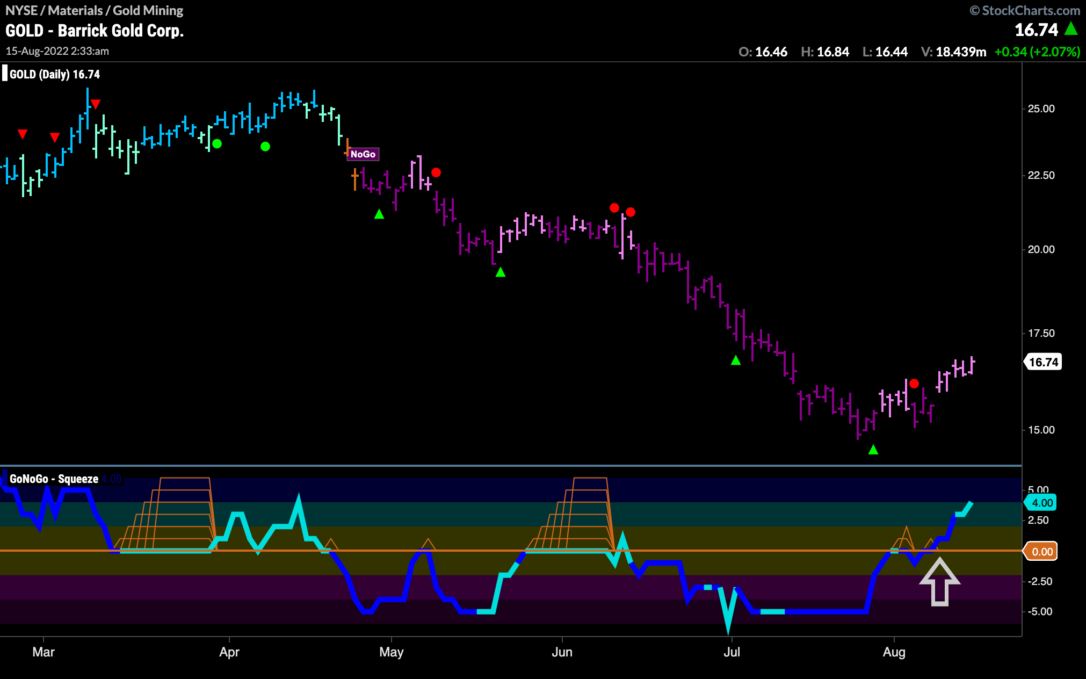Click the 17.50 price axis label
The image size is (1086, 679).
click(x=1041, y=333)
